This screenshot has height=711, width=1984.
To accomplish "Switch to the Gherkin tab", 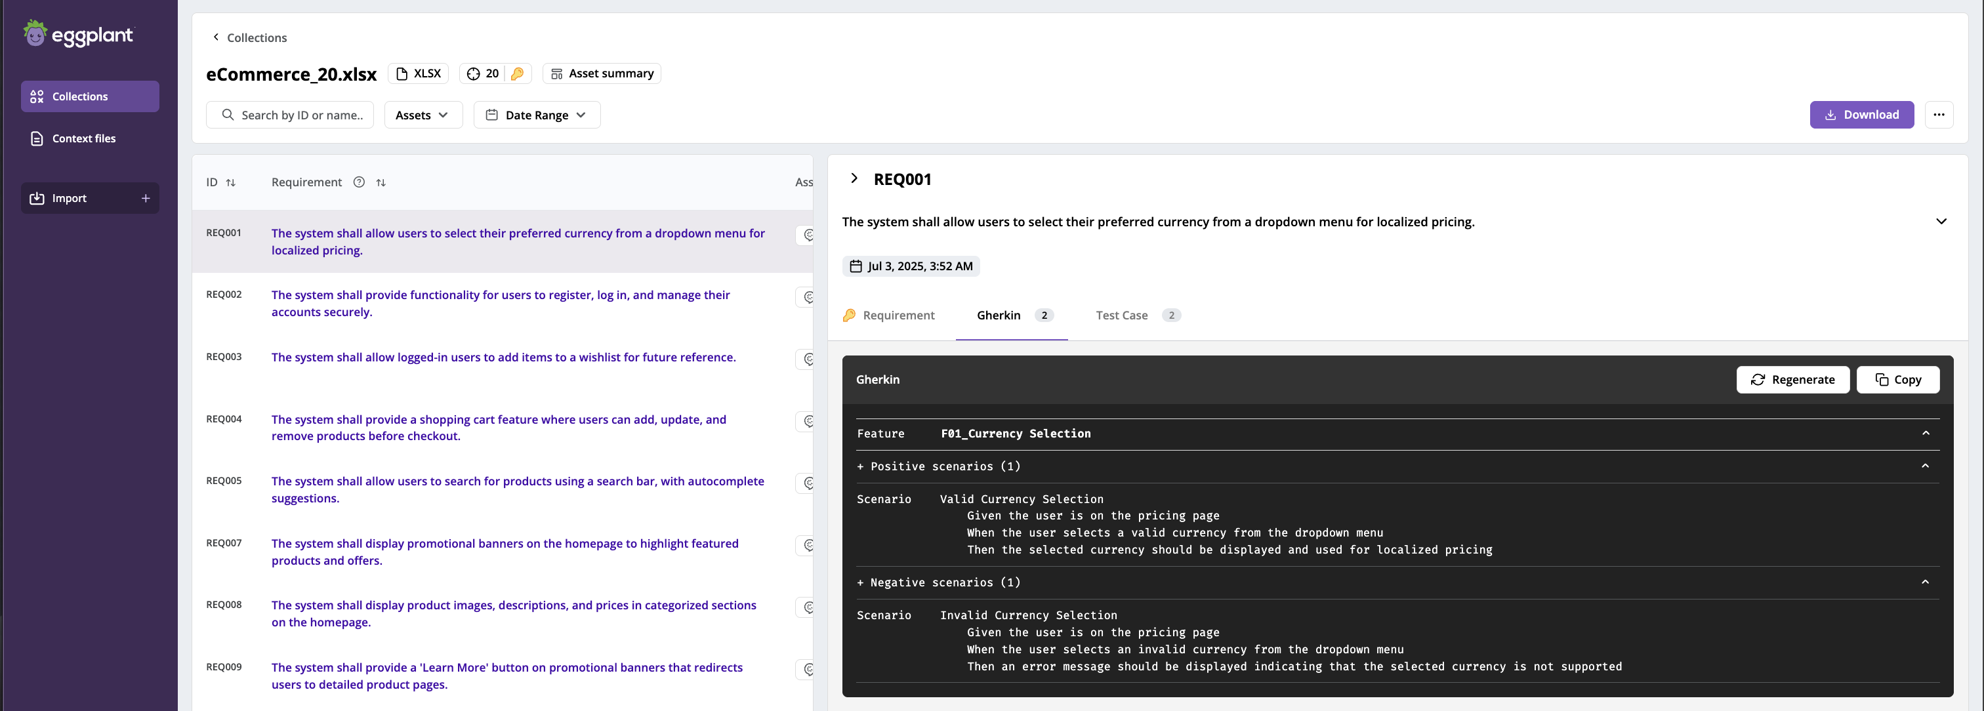I will [x=1011, y=315].
